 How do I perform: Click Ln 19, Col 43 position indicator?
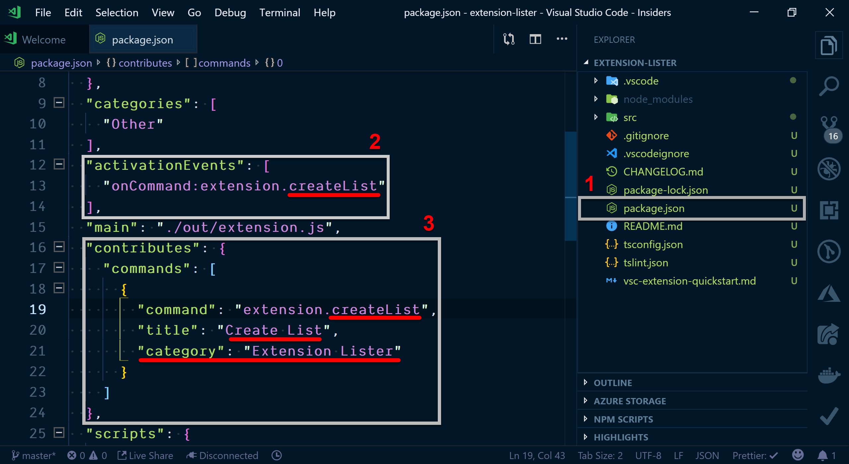(537, 455)
